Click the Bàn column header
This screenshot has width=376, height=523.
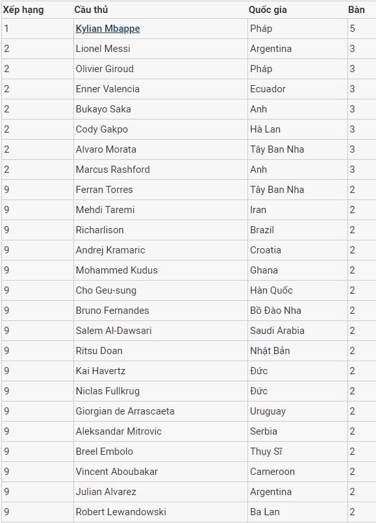357,10
